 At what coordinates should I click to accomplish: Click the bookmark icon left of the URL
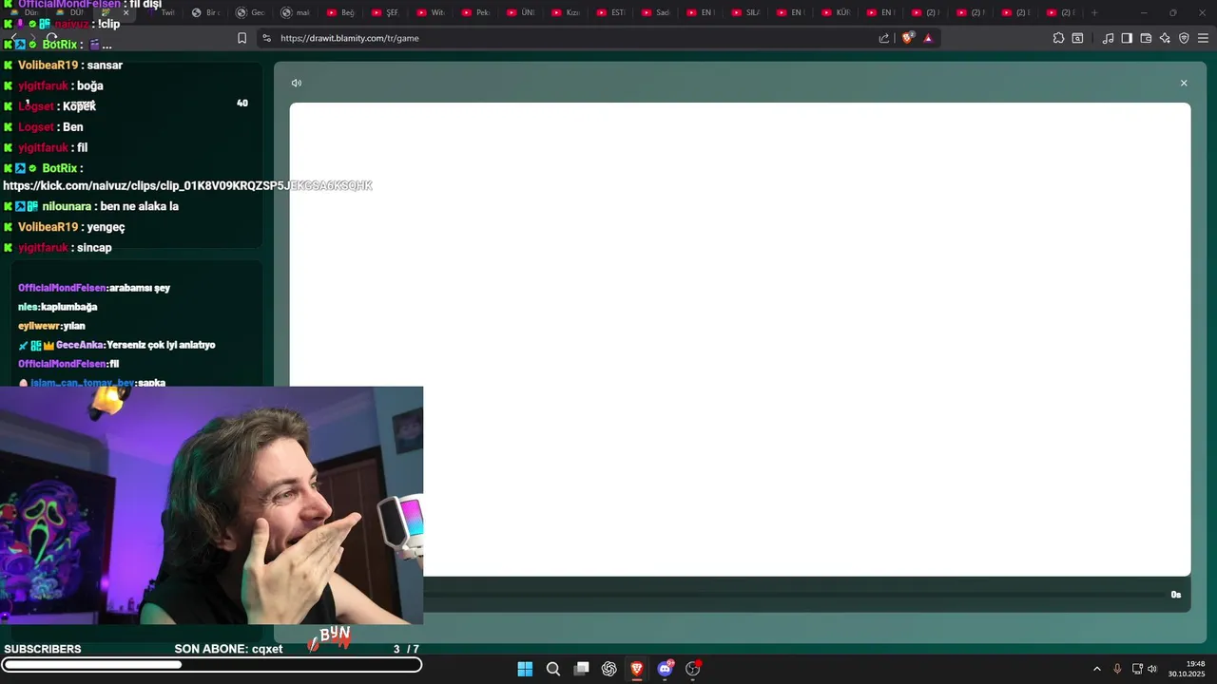pos(241,38)
